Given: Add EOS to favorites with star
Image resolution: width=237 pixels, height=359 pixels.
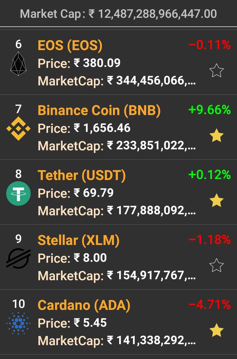Looking at the screenshot, I should [x=217, y=71].
